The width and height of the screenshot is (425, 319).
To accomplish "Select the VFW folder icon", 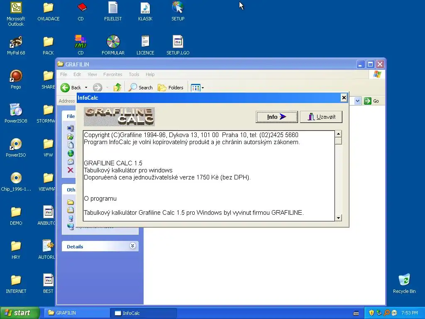I will (x=48, y=148).
